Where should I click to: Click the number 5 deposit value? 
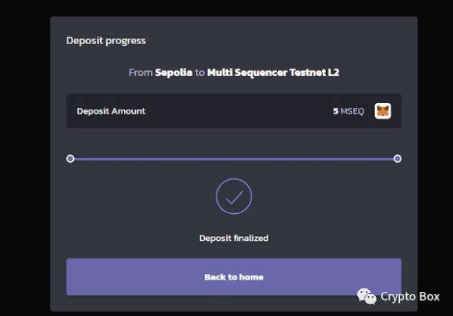[335, 111]
